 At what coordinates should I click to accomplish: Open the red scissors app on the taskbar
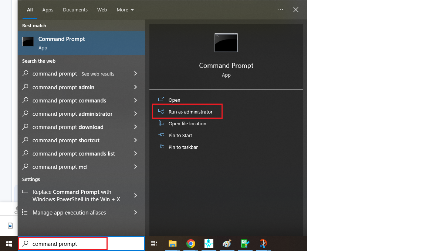click(x=263, y=244)
